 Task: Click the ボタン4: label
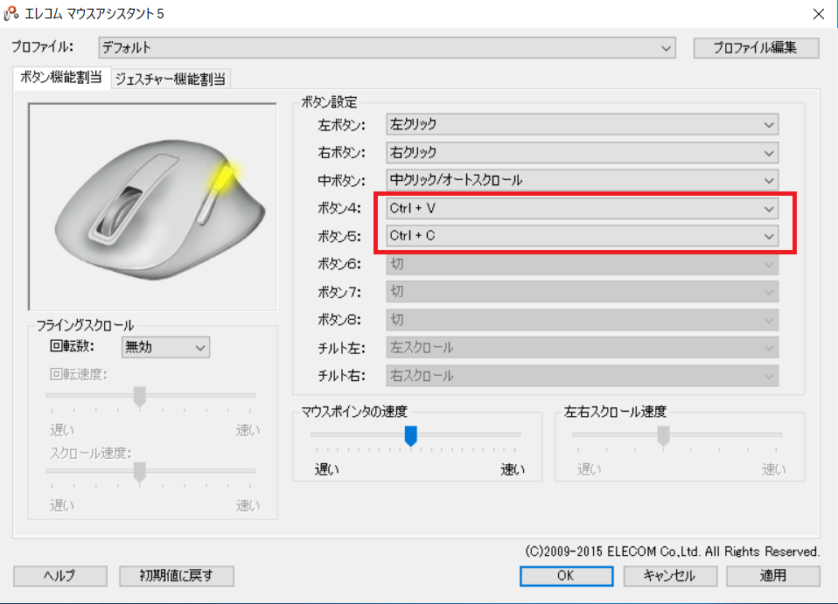point(339,208)
